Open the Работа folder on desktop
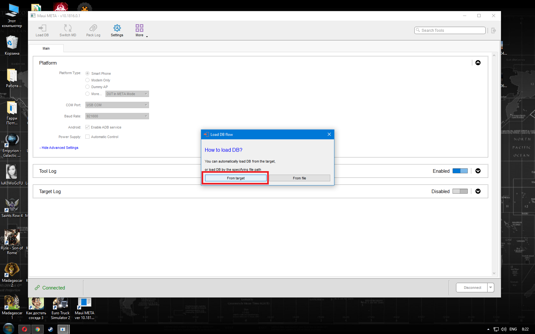Viewport: 535px width, 334px height. click(x=12, y=78)
